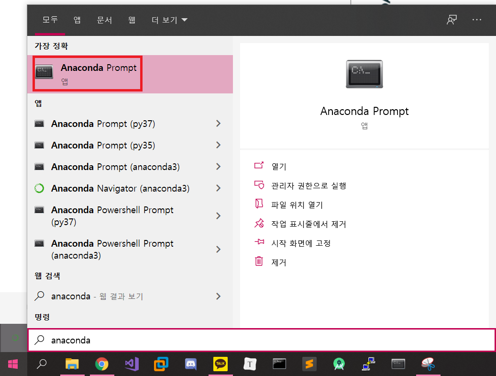Expand arrow for Anaconda Powershell Prompt (py37)

click(x=218, y=216)
